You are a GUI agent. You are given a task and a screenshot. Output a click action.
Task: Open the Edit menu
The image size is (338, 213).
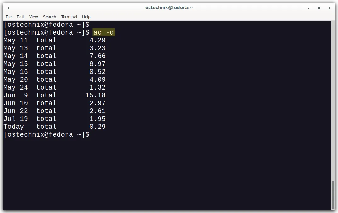point(20,17)
